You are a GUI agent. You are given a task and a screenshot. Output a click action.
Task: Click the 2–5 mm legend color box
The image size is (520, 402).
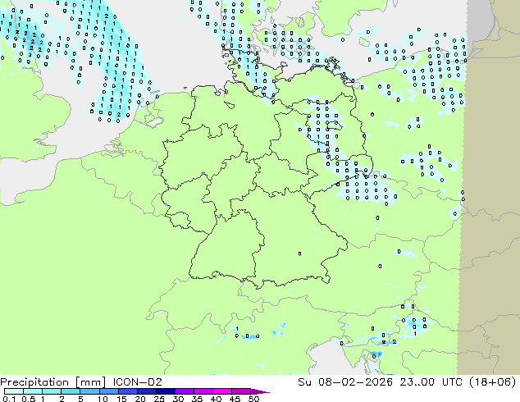[71, 391]
